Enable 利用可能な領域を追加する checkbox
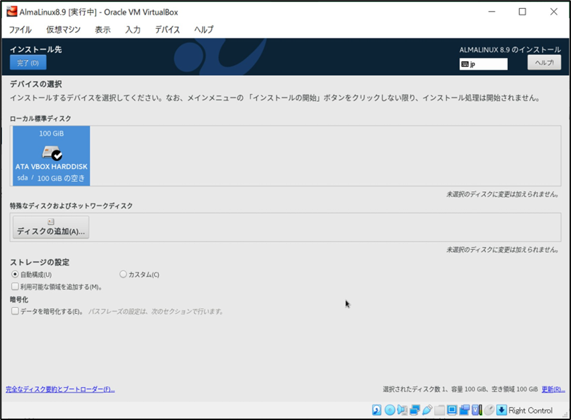The height and width of the screenshot is (420, 571). 15,286
